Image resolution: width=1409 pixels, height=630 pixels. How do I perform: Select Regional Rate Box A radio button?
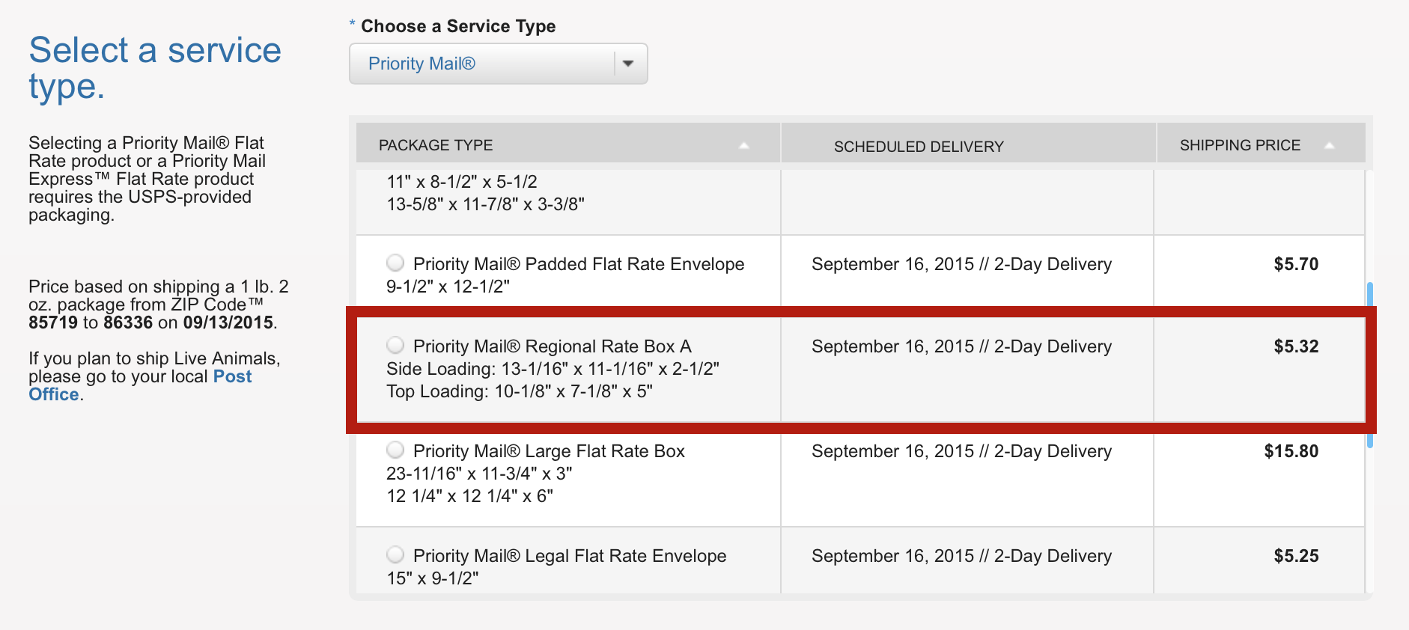[x=395, y=345]
